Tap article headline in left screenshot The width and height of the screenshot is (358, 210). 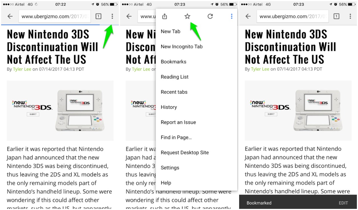[53, 47]
